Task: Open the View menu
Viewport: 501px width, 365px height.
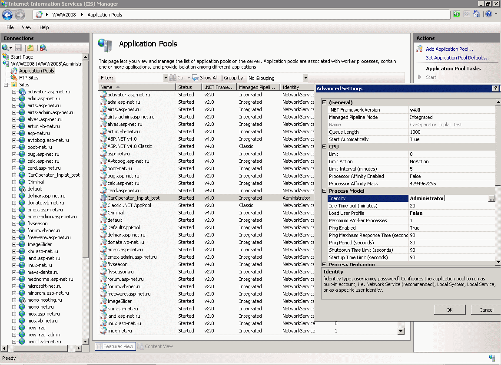Action: tap(27, 27)
